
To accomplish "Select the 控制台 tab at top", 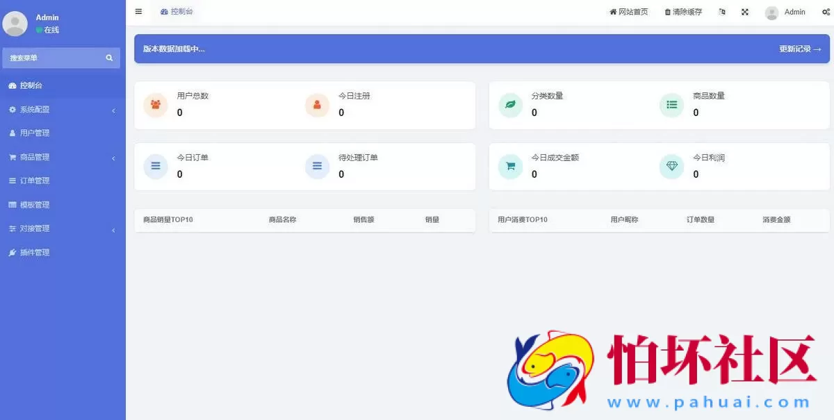I will pyautogui.click(x=176, y=11).
